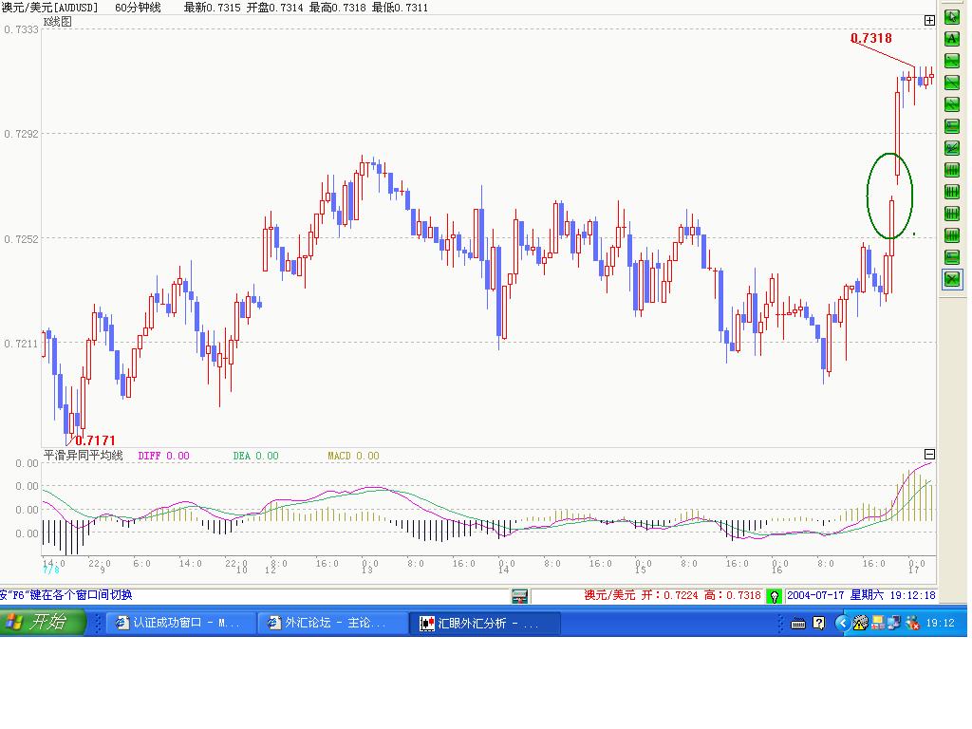
Task: Select the lower horizontal levels tool
Action: [951, 256]
